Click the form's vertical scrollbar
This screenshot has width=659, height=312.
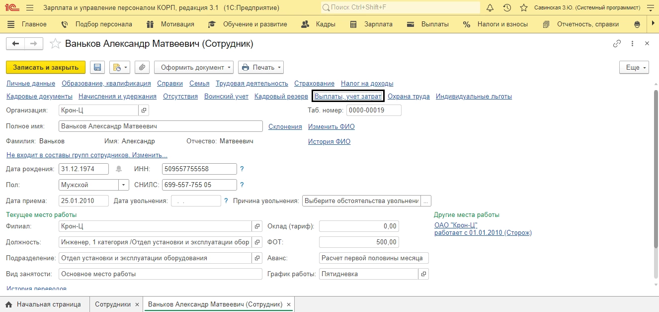click(x=656, y=169)
